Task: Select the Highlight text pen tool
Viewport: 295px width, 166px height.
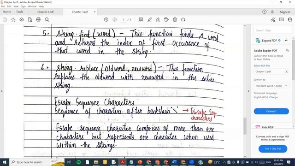Action: (x=149, y=19)
